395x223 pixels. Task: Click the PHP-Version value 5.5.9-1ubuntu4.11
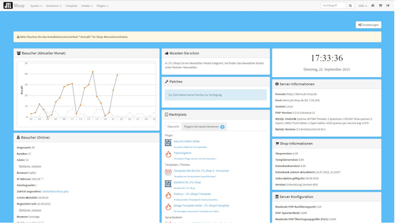coord(304,113)
